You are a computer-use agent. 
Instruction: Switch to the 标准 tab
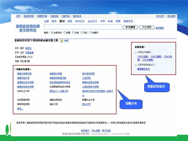[110, 21]
